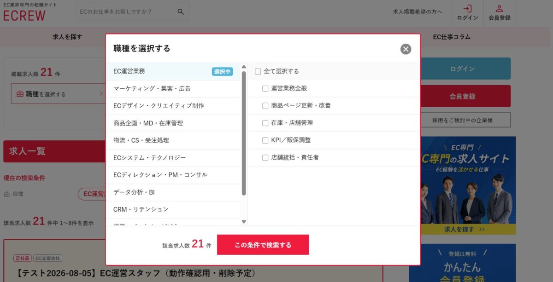Click 現在の検索条件 label
This screenshot has width=553, height=282.
[24, 178]
